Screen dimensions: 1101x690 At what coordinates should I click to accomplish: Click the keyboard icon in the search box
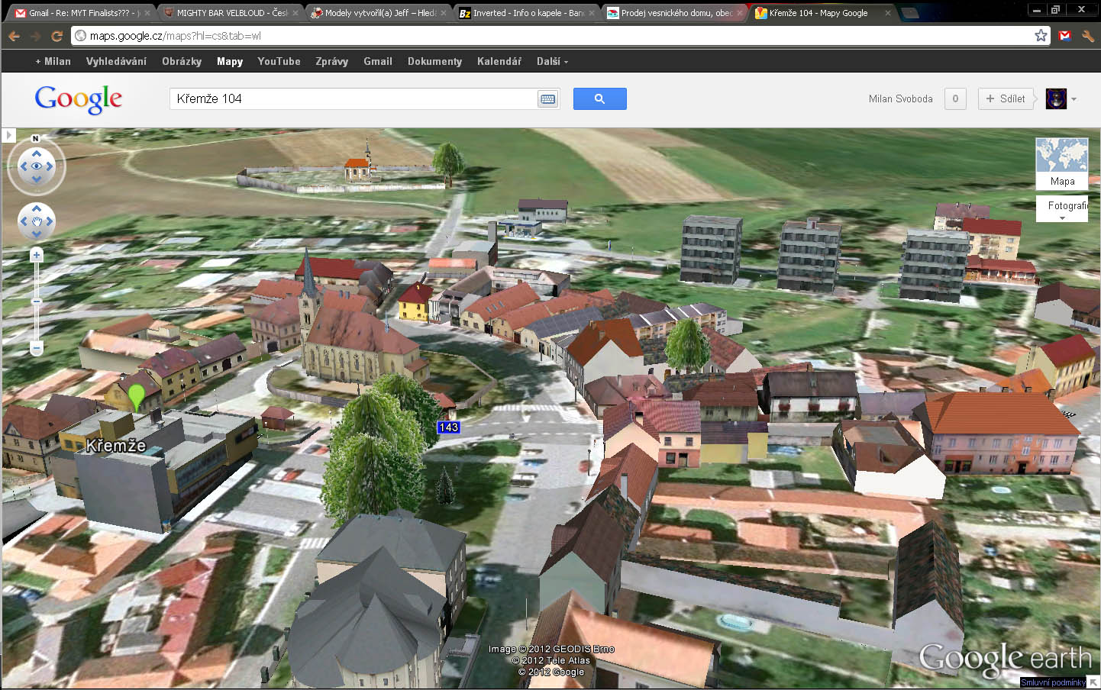click(x=548, y=98)
